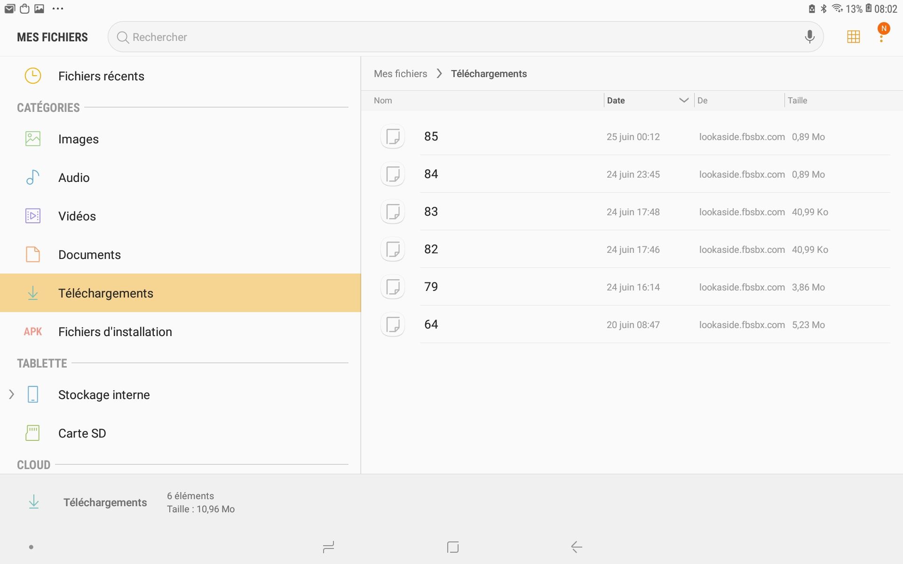The image size is (903, 564).
Task: Open file named 85
Action: point(431,136)
